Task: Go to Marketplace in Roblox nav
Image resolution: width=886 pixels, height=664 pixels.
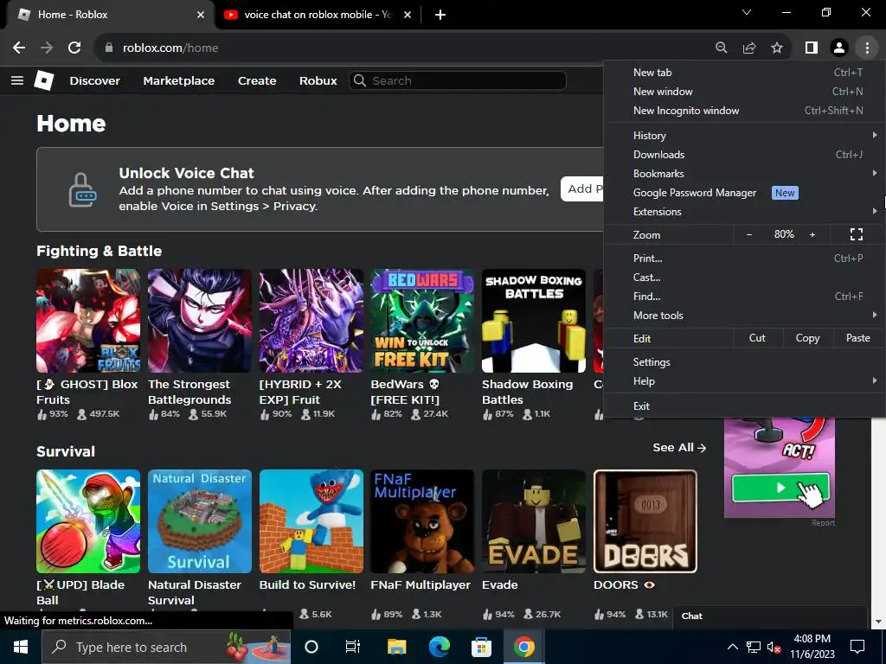Action: 178,80
